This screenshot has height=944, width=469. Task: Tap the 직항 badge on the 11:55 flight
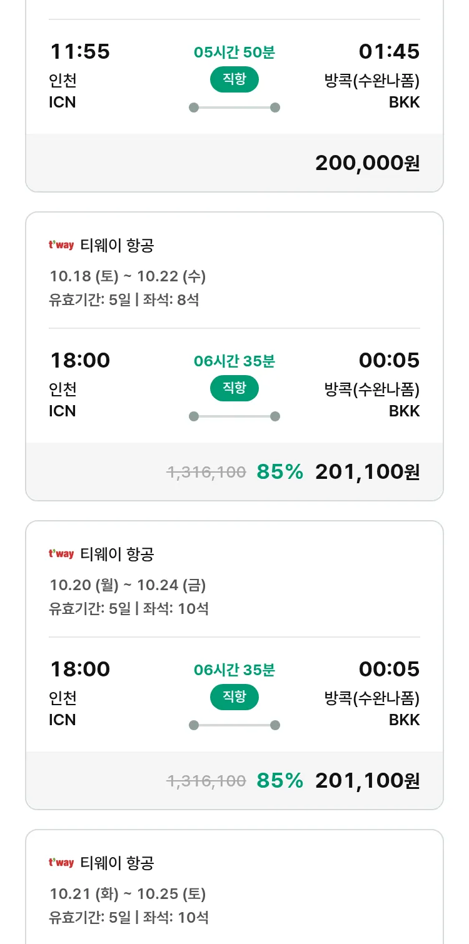pos(234,79)
